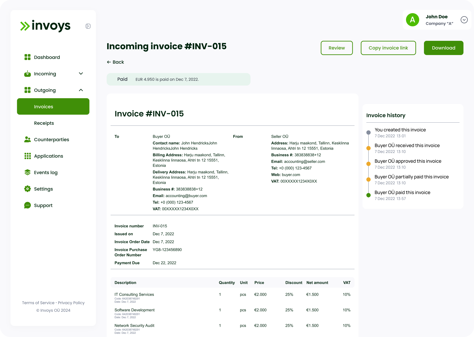Viewport: 474px width, 337px height.
Task: Click the Price column header
Action: point(259,283)
